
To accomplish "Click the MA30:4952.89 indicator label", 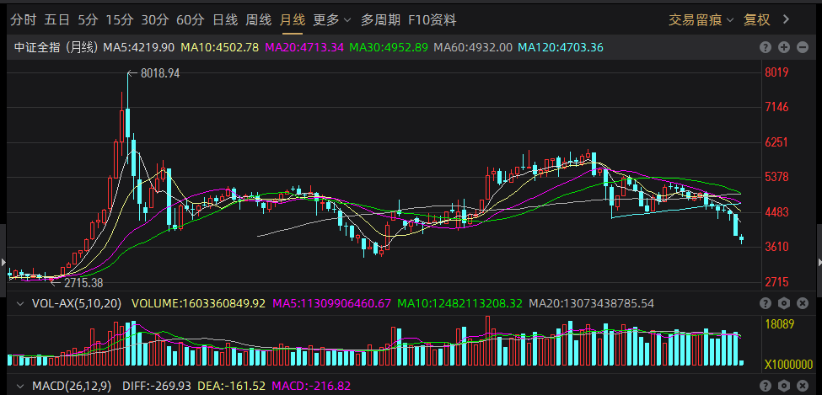I will click(389, 48).
